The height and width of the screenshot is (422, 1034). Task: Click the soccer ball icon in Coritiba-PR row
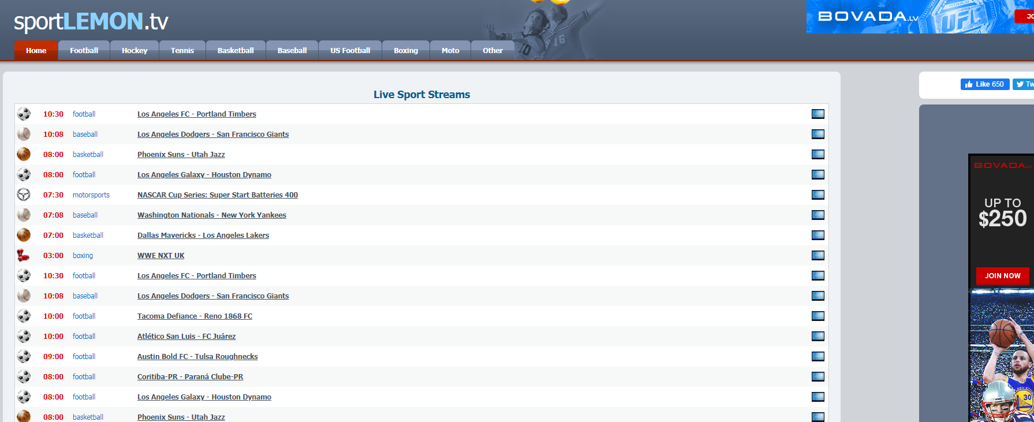point(24,376)
